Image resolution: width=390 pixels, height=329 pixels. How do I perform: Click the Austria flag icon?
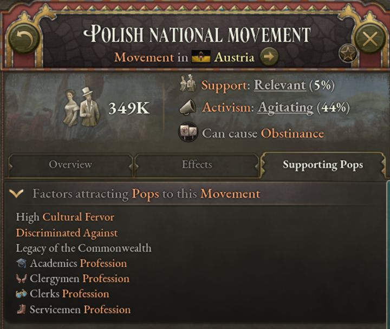[x=201, y=57]
